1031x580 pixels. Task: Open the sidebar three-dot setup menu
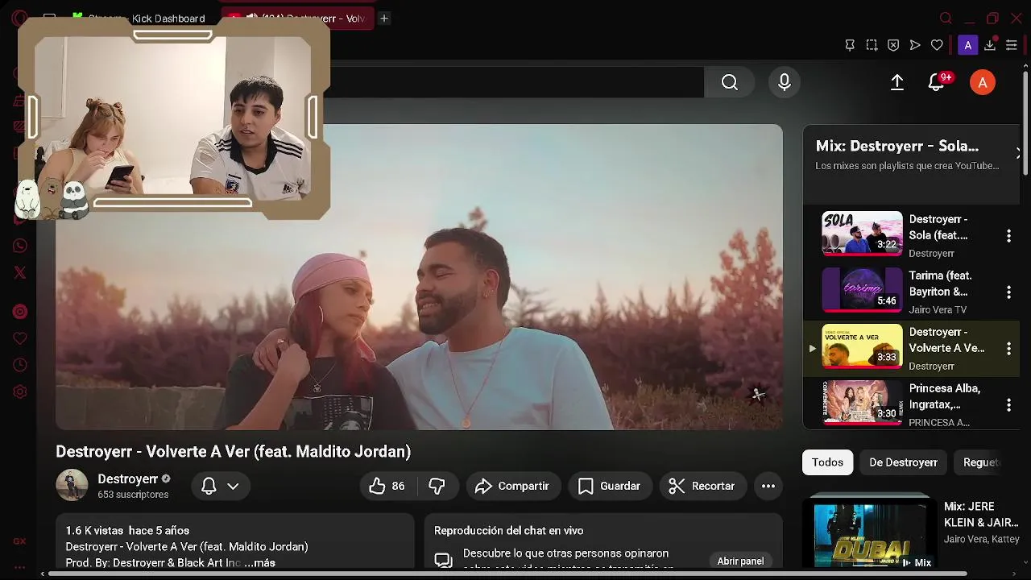[x=20, y=566]
